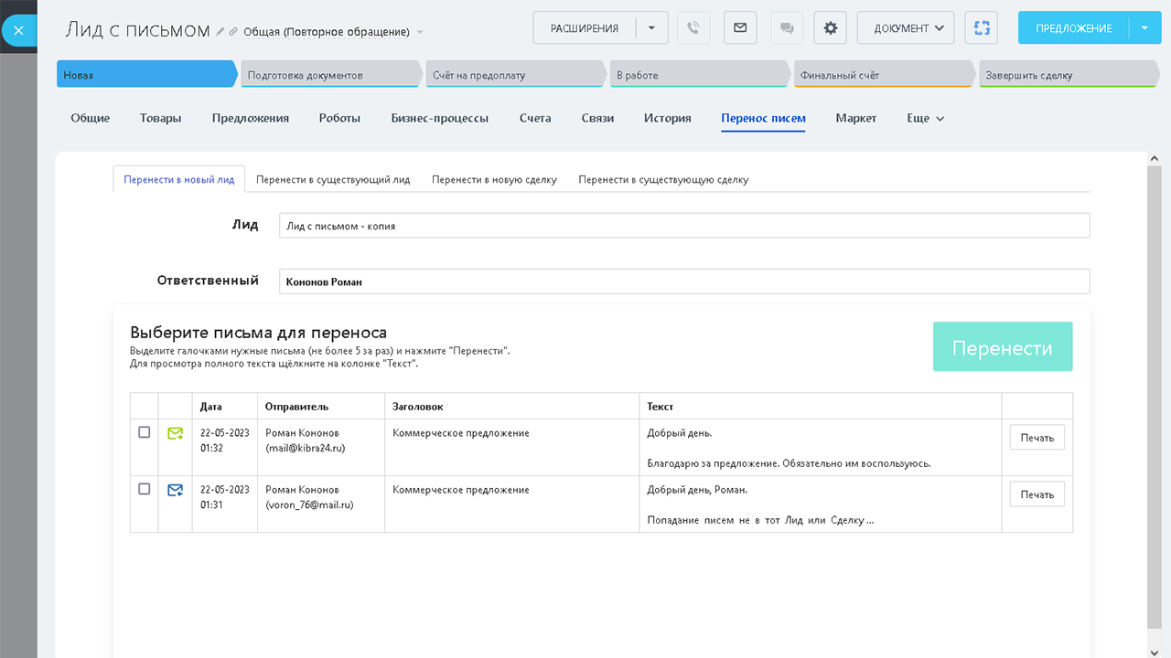The image size is (1171, 658).
Task: Open the email envelope icon in header
Action: coord(739,28)
